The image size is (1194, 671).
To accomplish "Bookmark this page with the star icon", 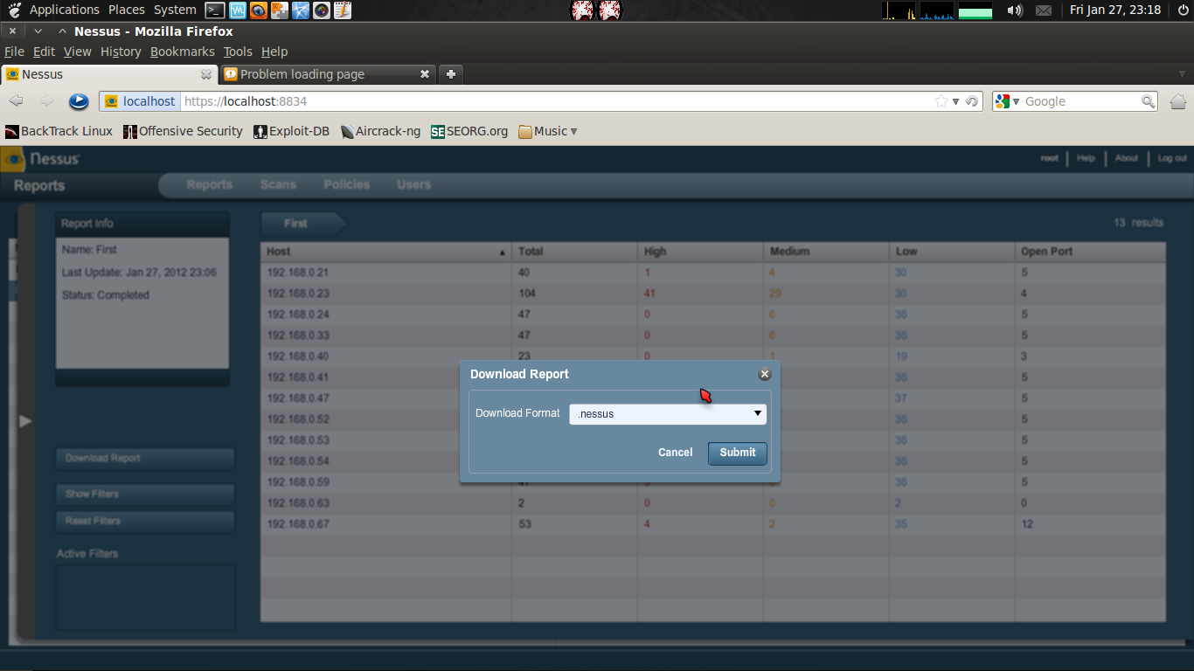I will 941,101.
